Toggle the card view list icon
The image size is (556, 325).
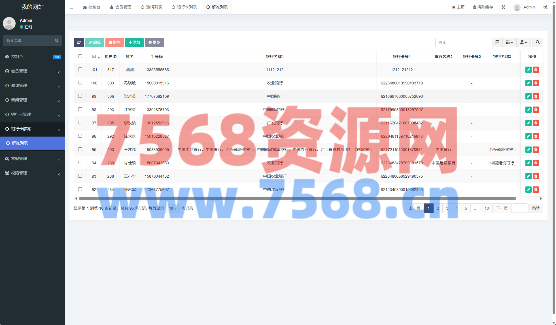click(x=497, y=43)
